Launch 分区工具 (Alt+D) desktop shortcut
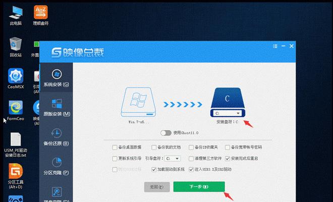 click(16, 176)
